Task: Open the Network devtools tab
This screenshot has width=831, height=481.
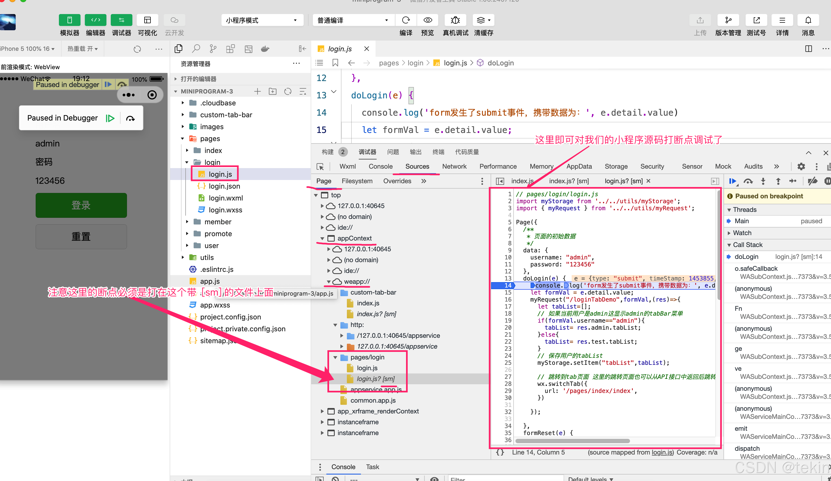Action: [x=454, y=166]
